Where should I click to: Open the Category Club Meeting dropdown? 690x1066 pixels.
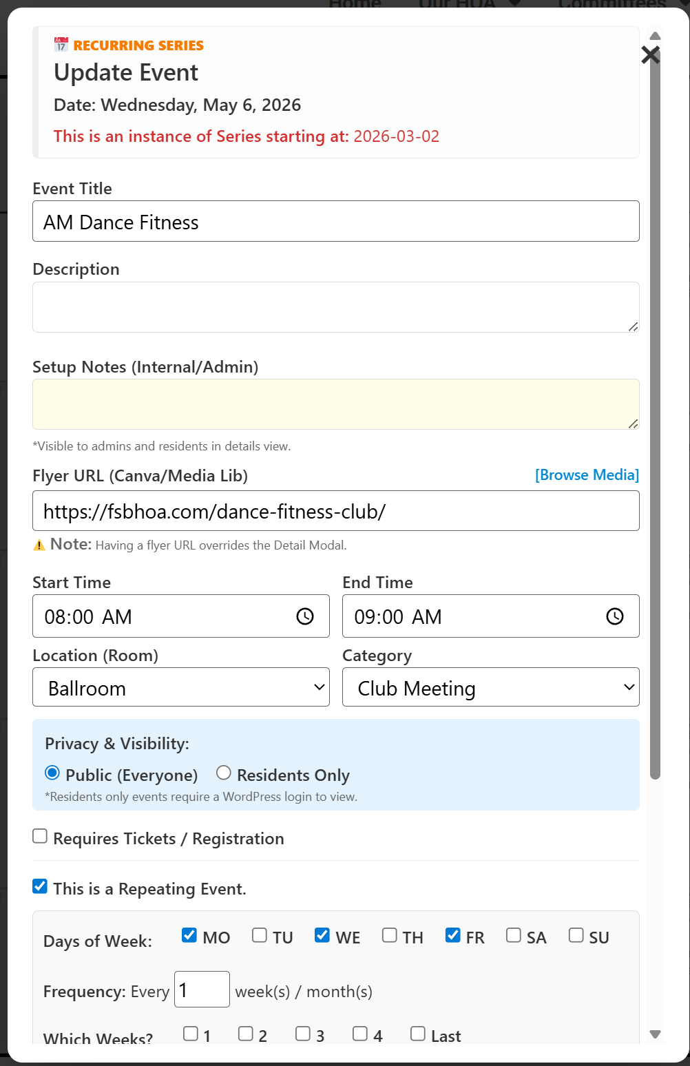(x=491, y=687)
